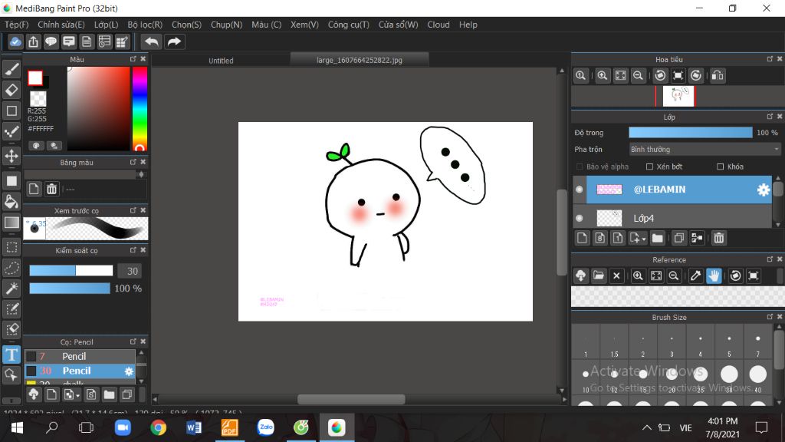The width and height of the screenshot is (785, 442).
Task: Select the Dot pencil tool
Action: 11,131
